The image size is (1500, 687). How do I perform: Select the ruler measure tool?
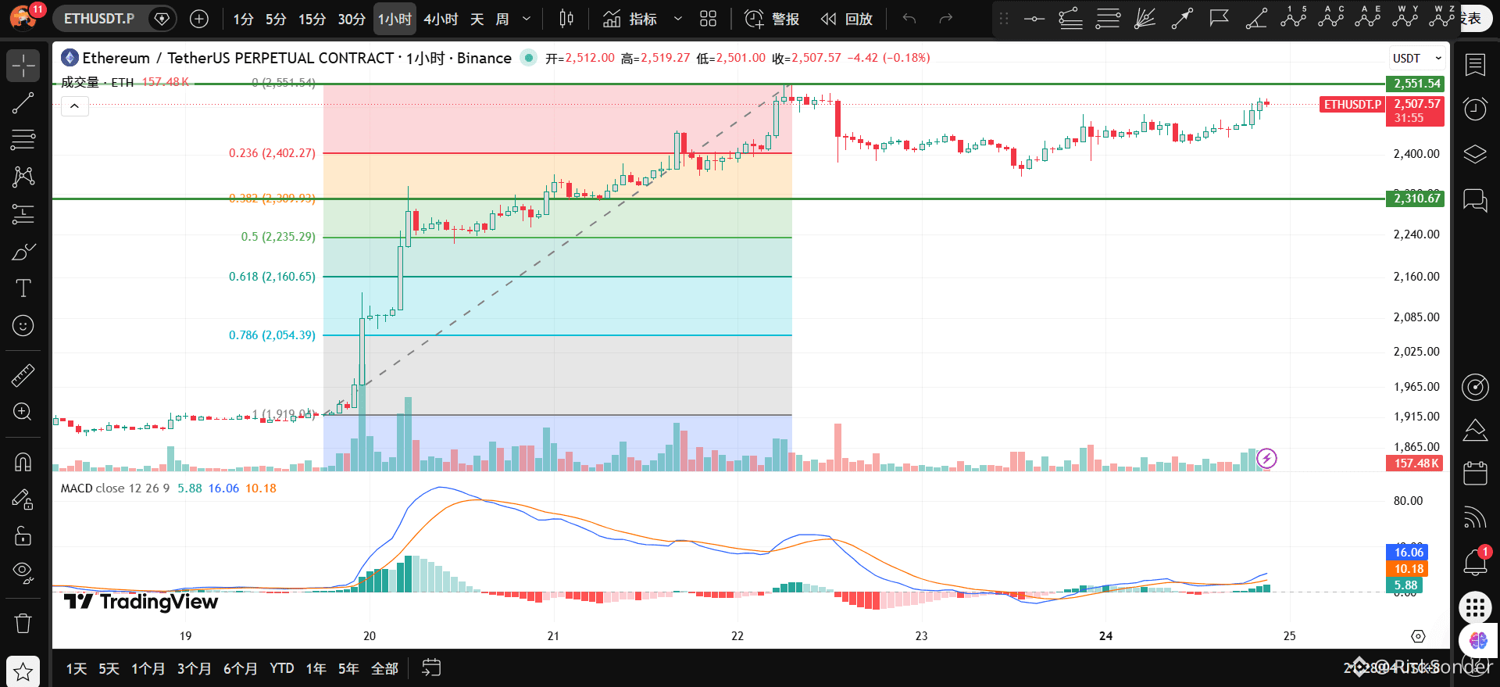tap(23, 376)
